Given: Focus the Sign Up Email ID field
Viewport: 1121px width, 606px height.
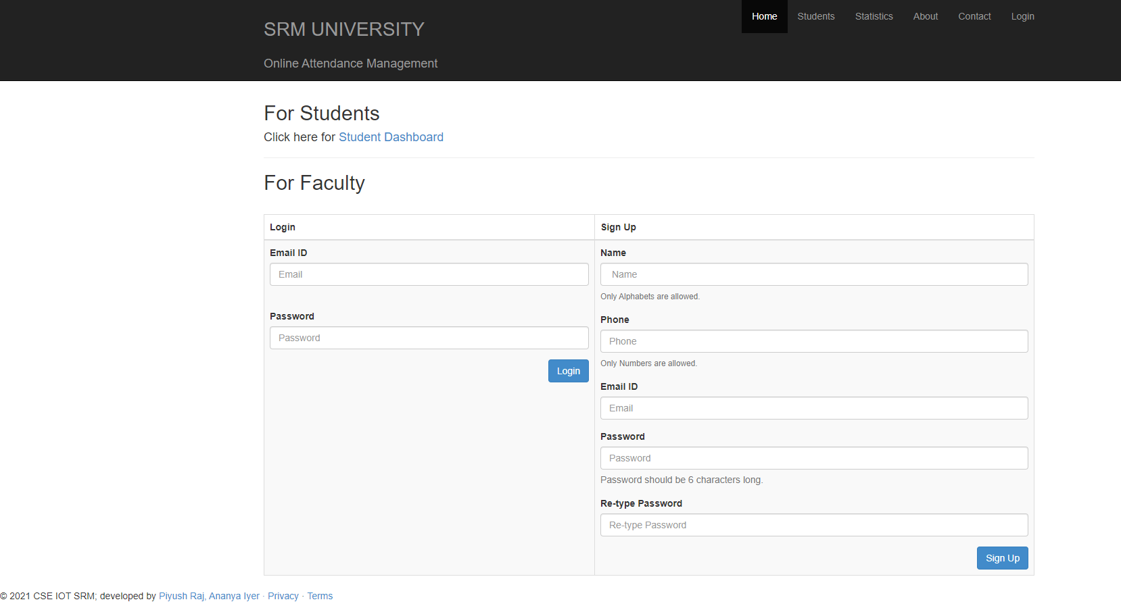Looking at the screenshot, I should click(814, 408).
